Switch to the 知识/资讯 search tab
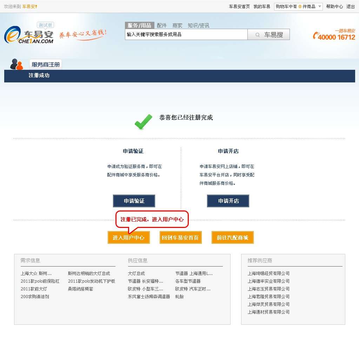 tap(198, 25)
